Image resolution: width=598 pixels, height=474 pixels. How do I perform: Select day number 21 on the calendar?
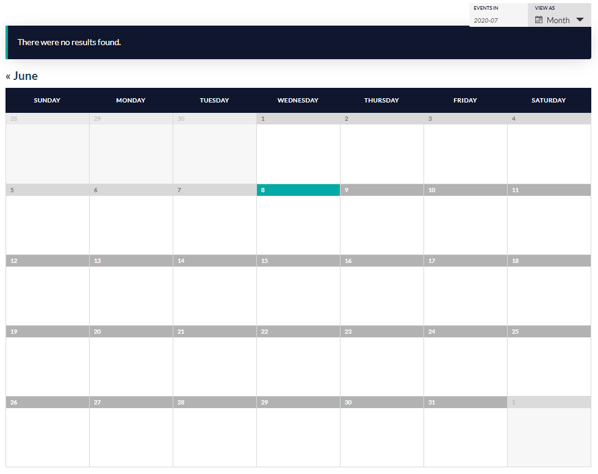tap(181, 332)
